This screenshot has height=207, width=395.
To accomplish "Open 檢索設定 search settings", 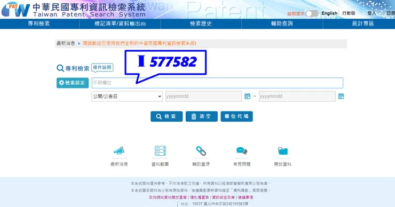I will (x=73, y=83).
